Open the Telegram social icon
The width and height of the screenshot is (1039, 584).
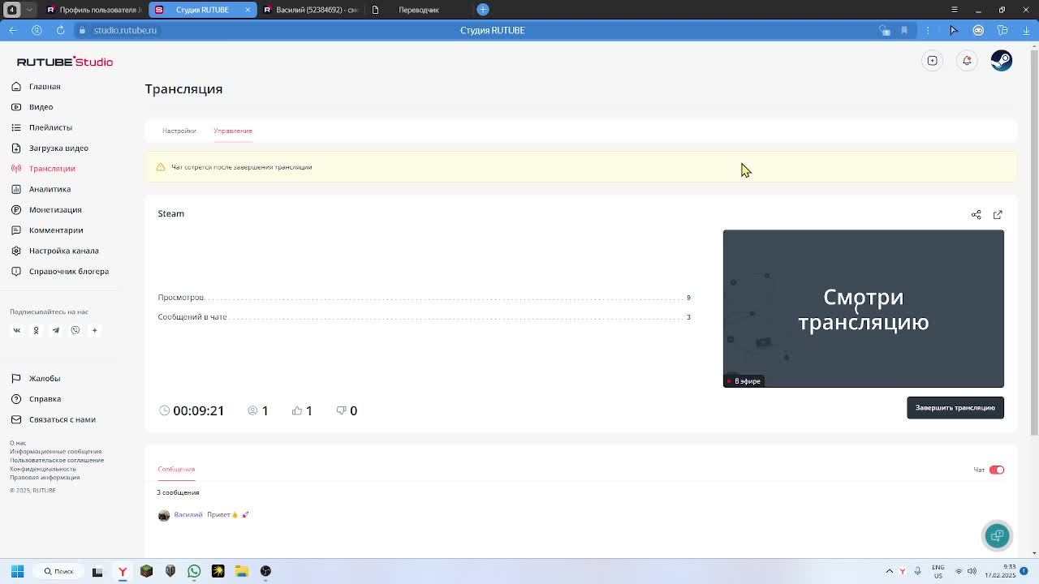pyautogui.click(x=56, y=330)
